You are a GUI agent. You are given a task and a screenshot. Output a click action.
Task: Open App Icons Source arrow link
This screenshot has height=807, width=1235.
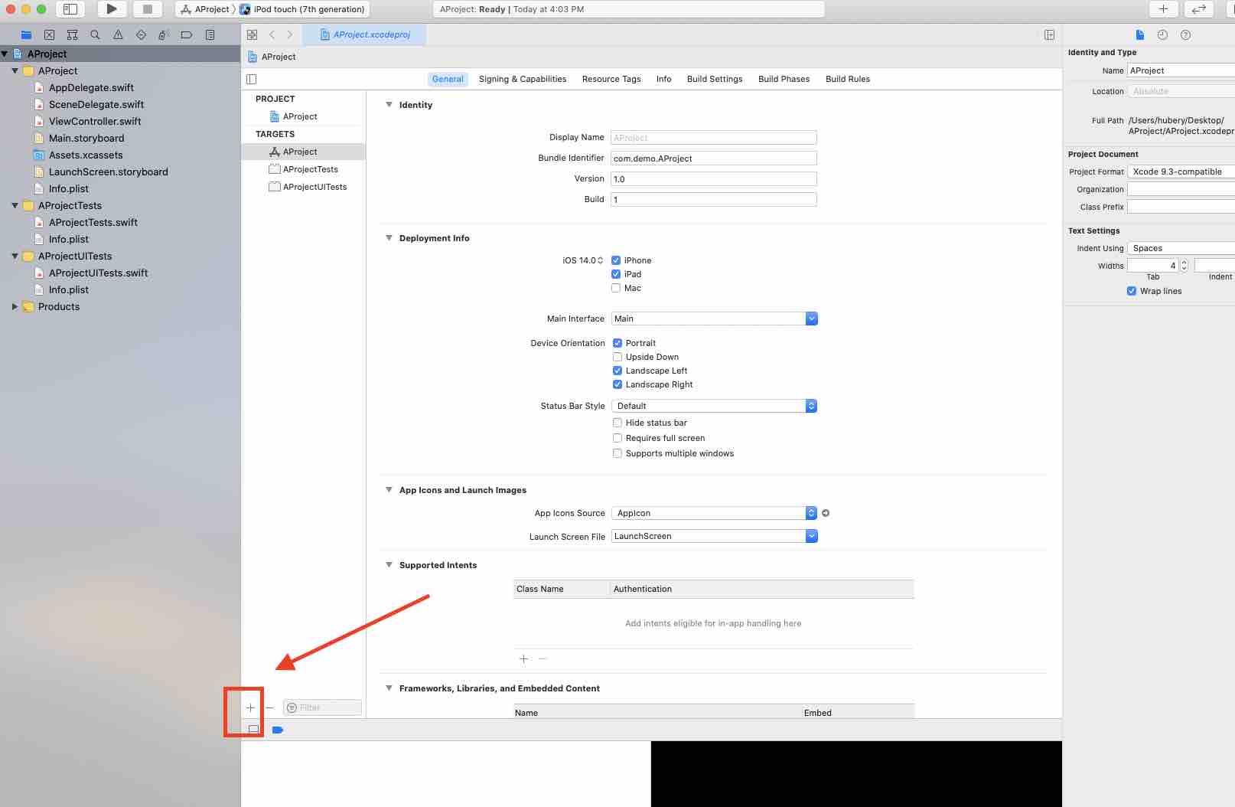click(826, 513)
